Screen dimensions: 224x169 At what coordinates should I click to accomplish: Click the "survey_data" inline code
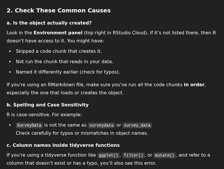click(x=137, y=125)
